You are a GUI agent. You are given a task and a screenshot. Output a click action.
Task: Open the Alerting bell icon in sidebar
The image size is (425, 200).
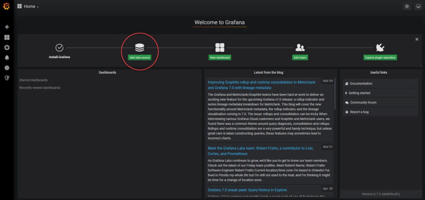[7, 58]
